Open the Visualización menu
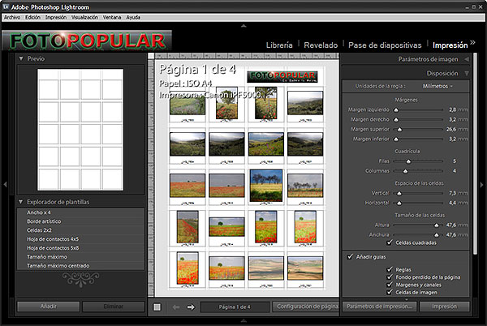Viewport: 487px width, 326px height. (84, 17)
